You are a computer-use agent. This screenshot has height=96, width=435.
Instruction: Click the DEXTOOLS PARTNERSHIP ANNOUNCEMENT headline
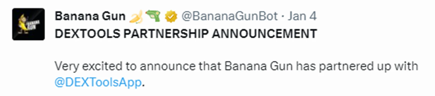coord(186,34)
